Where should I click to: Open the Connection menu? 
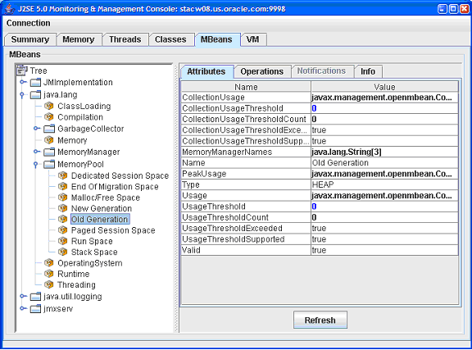click(x=29, y=23)
